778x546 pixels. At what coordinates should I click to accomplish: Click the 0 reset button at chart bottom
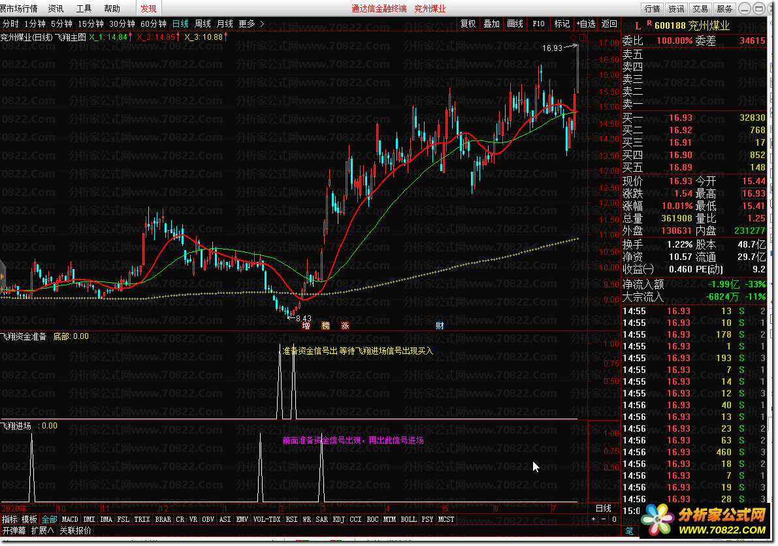tap(614, 519)
